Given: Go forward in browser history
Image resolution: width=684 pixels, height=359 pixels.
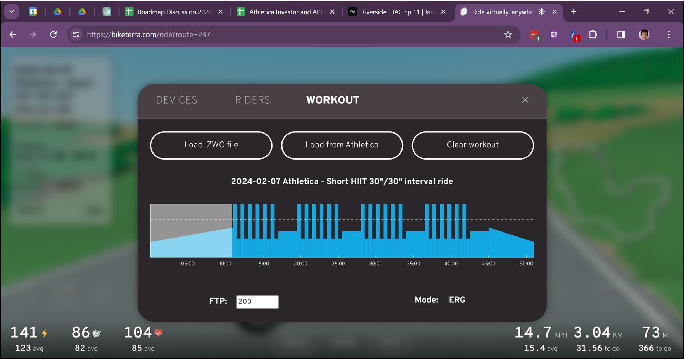Looking at the screenshot, I should click(33, 35).
